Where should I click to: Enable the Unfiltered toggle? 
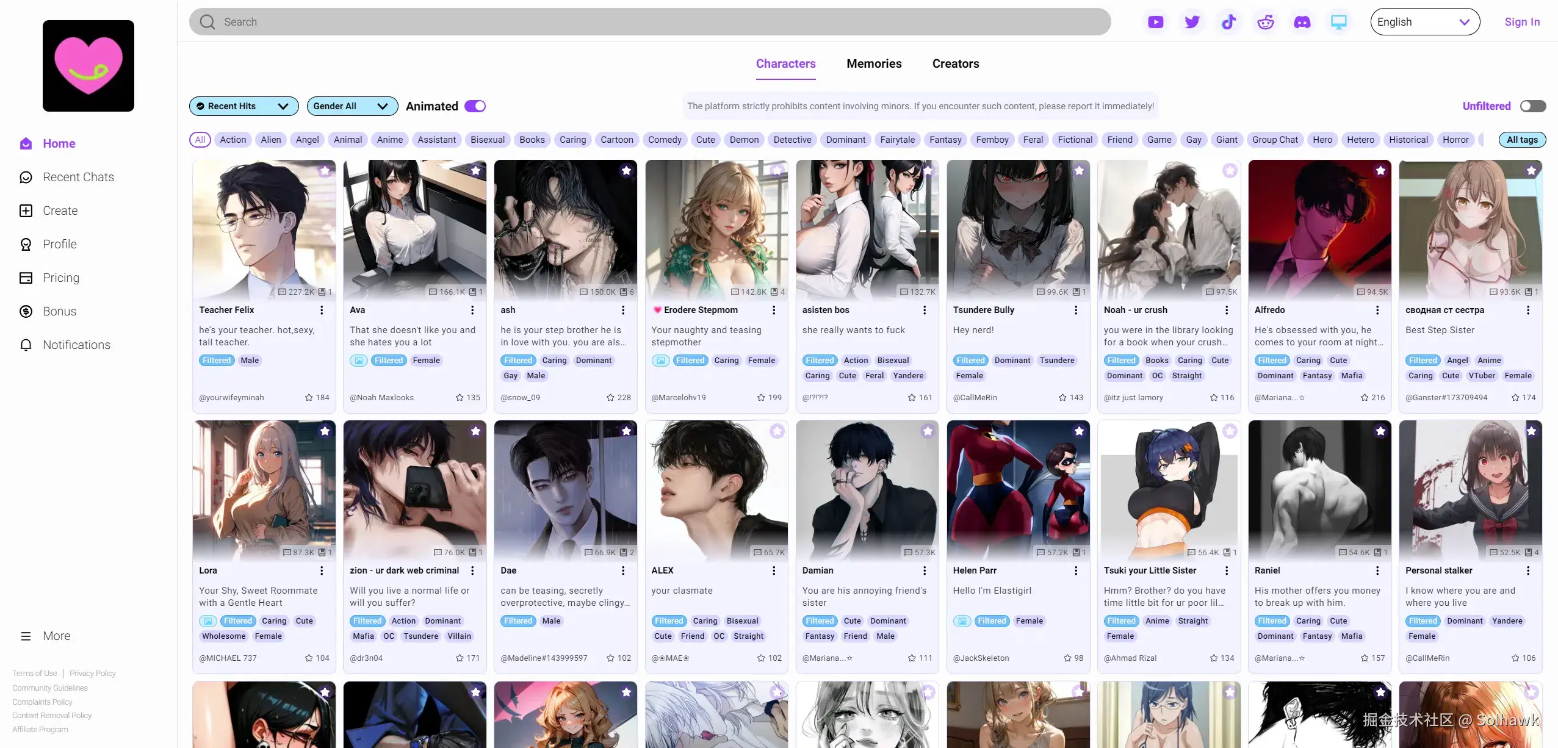(1534, 106)
